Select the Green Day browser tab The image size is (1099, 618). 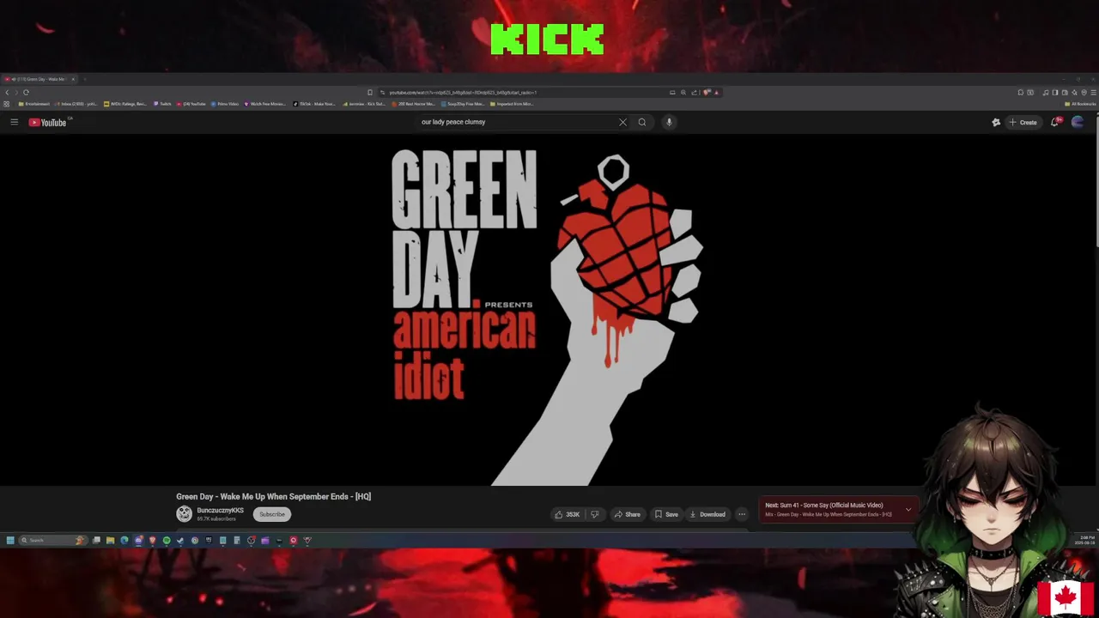coord(39,79)
